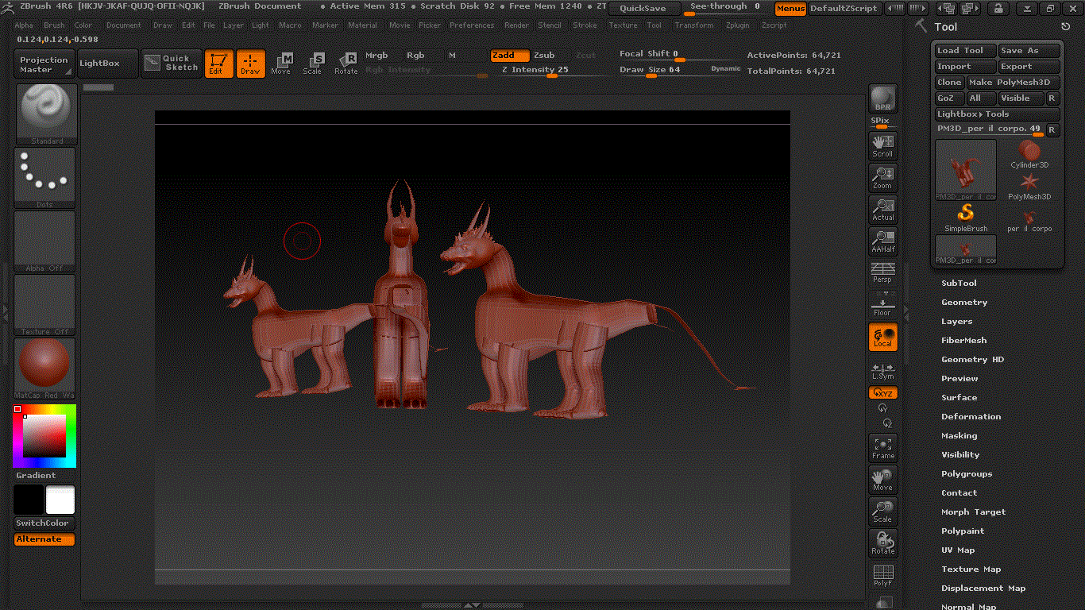The image size is (1085, 610).
Task: Toggle the Floor grid
Action: pos(883,304)
